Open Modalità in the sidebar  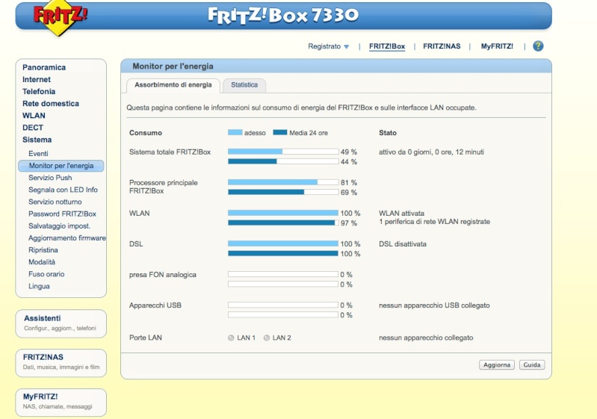coord(42,262)
